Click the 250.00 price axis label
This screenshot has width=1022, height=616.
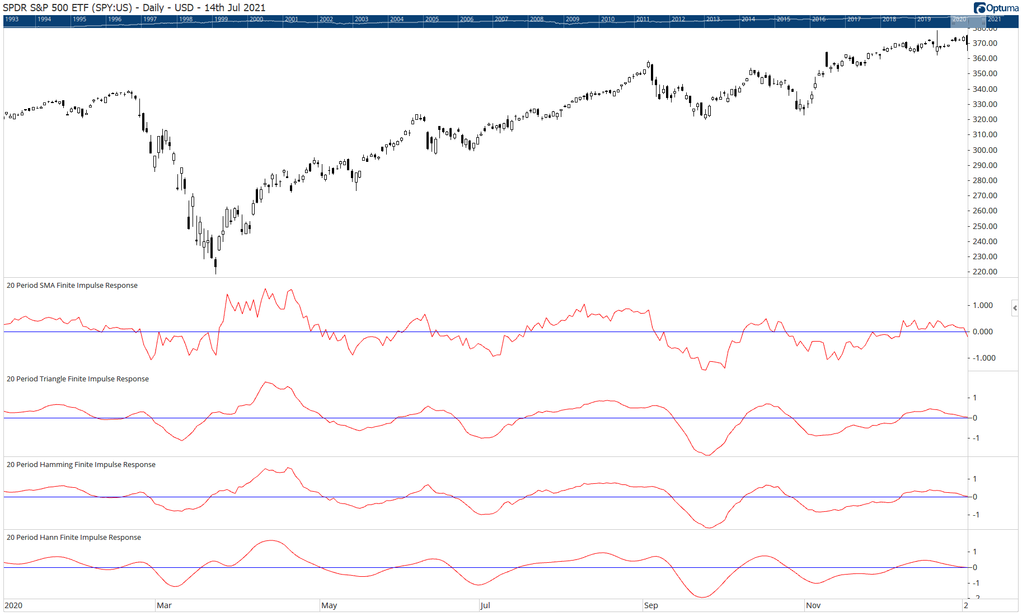point(985,226)
